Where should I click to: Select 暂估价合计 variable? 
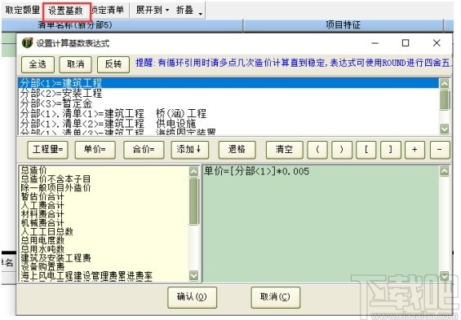pos(42,196)
